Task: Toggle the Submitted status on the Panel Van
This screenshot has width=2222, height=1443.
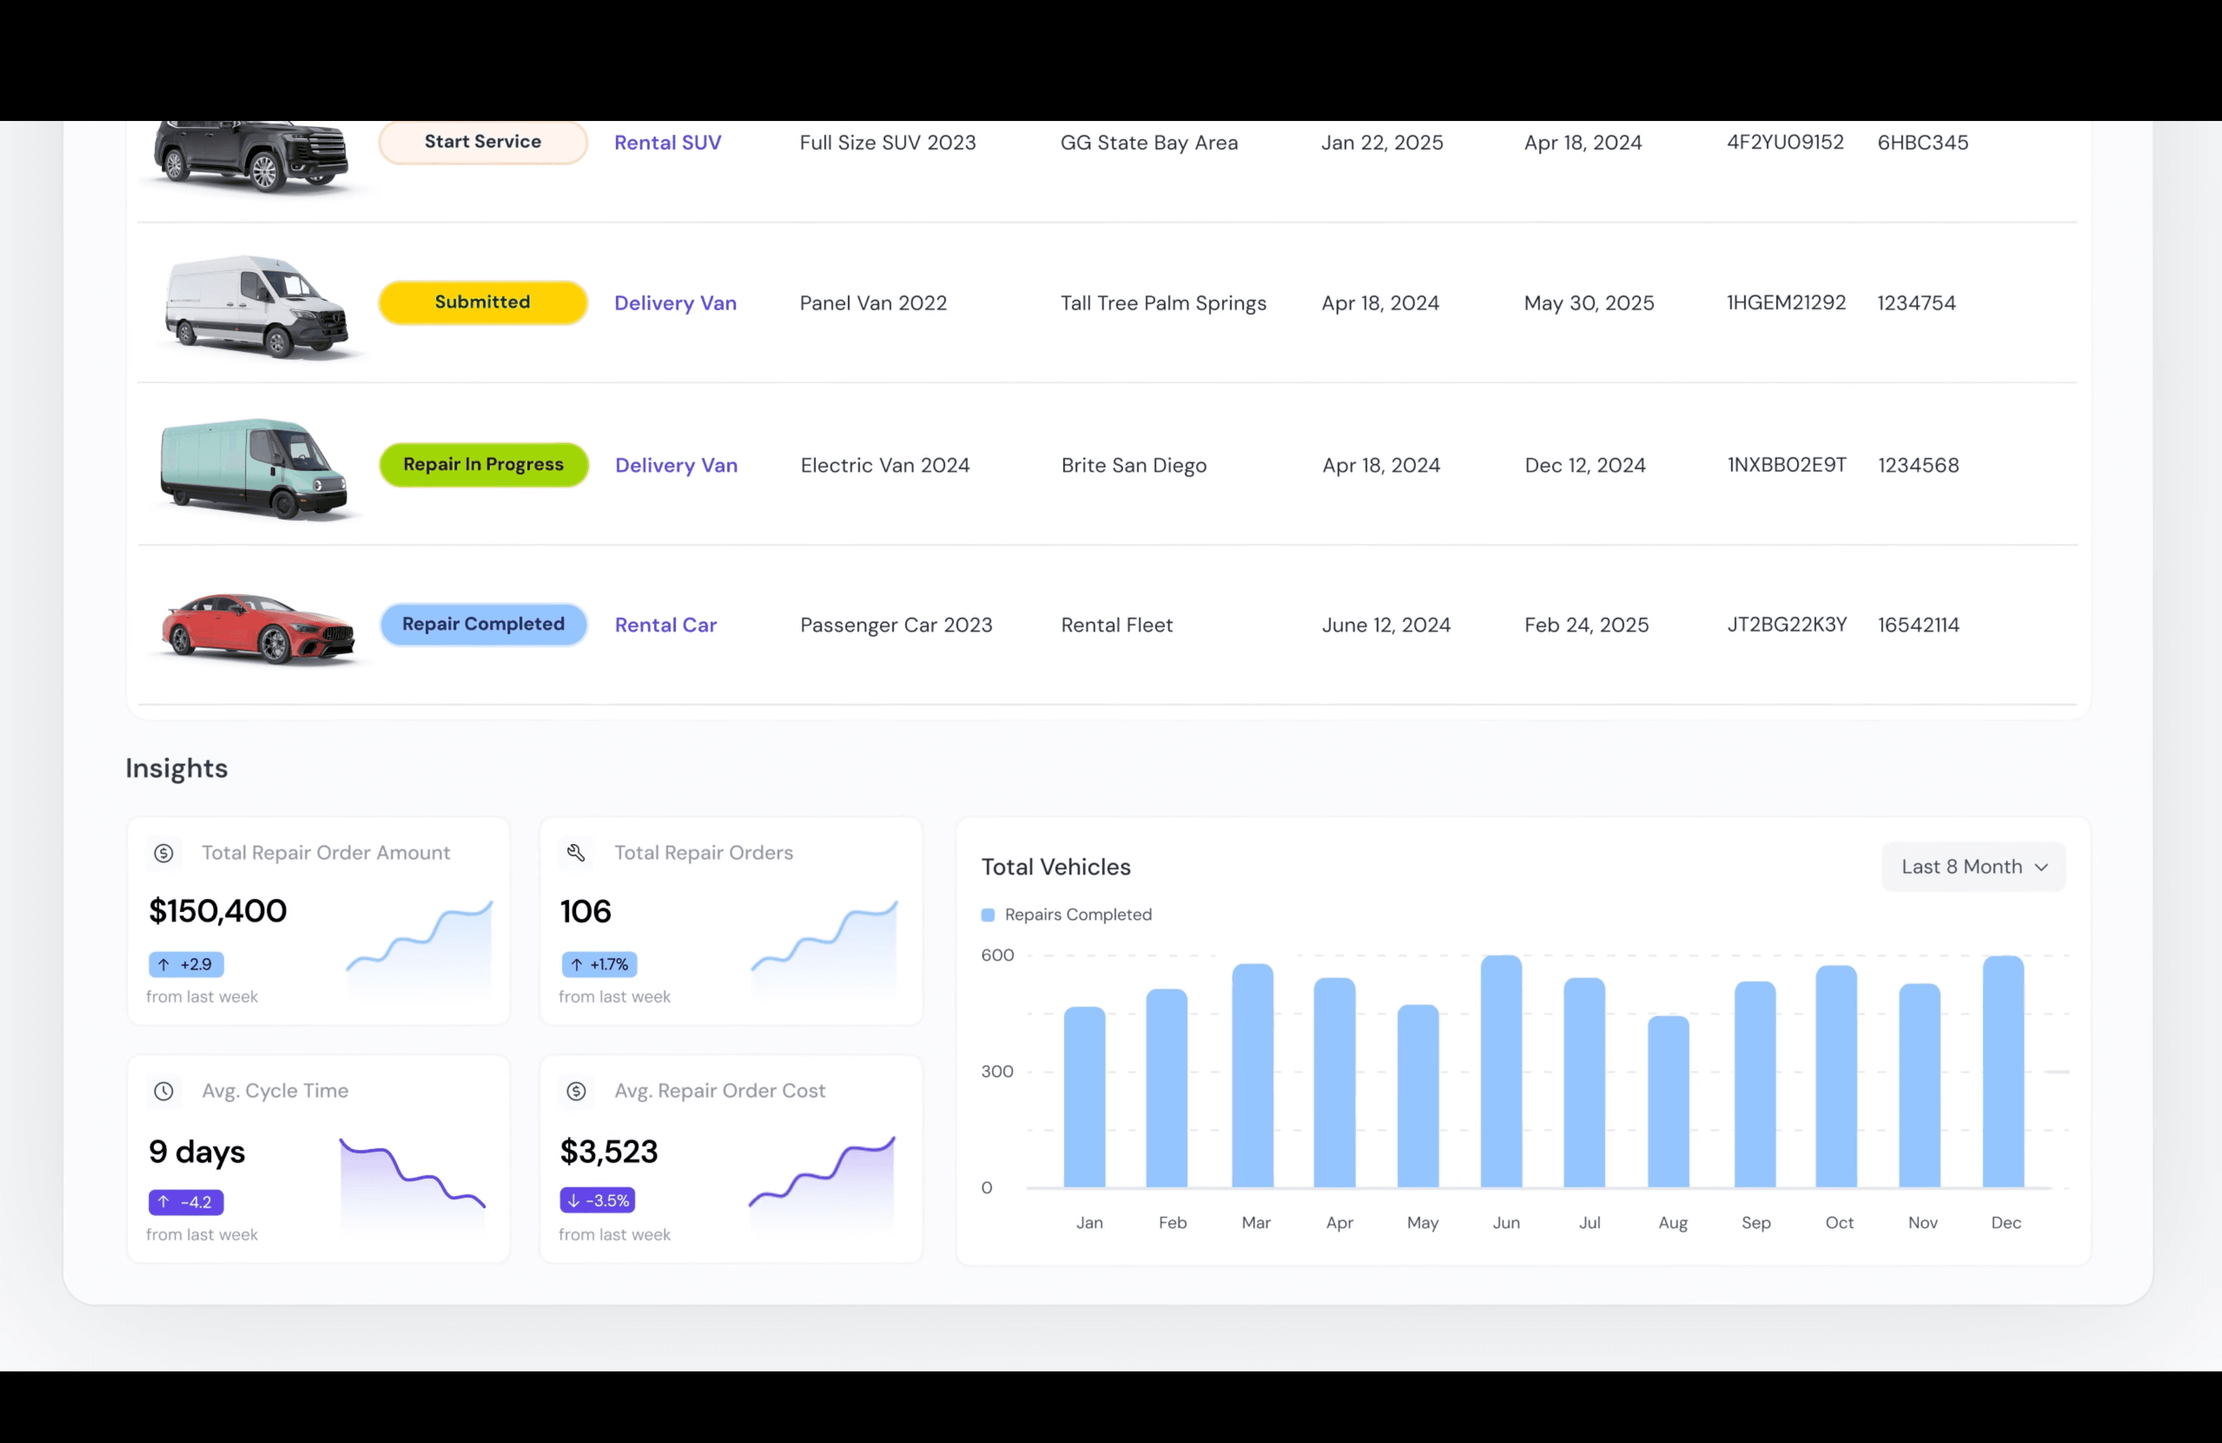Action: pyautogui.click(x=483, y=301)
